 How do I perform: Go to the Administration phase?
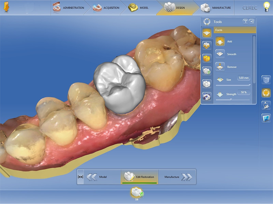[x=68, y=7]
